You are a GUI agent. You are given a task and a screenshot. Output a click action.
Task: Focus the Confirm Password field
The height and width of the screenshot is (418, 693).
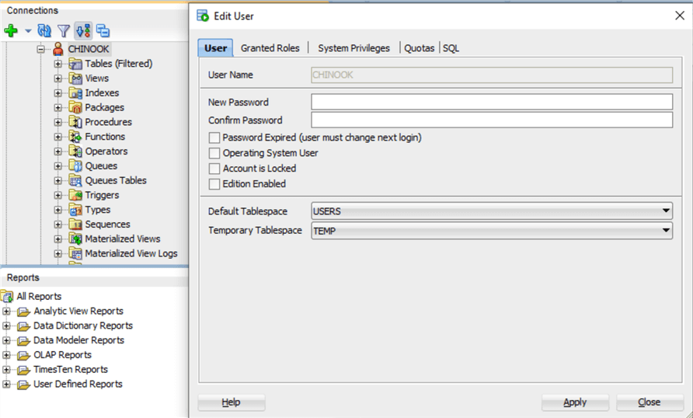click(492, 120)
